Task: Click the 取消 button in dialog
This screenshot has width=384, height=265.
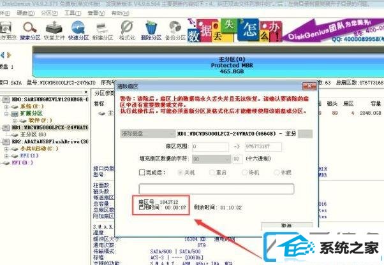Action: tap(287, 226)
